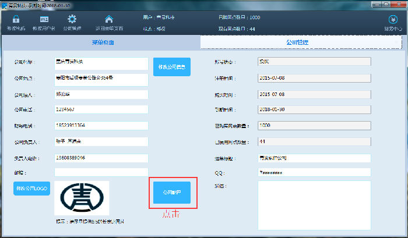Click the card icon for changing username
The height and width of the screenshot is (238, 408).
pyautogui.click(x=44, y=19)
